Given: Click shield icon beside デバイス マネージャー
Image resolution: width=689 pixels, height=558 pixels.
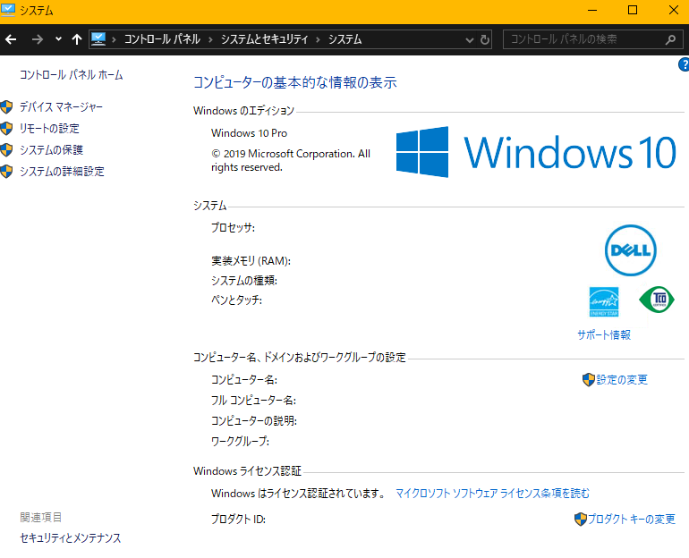Looking at the screenshot, I should [x=6, y=106].
